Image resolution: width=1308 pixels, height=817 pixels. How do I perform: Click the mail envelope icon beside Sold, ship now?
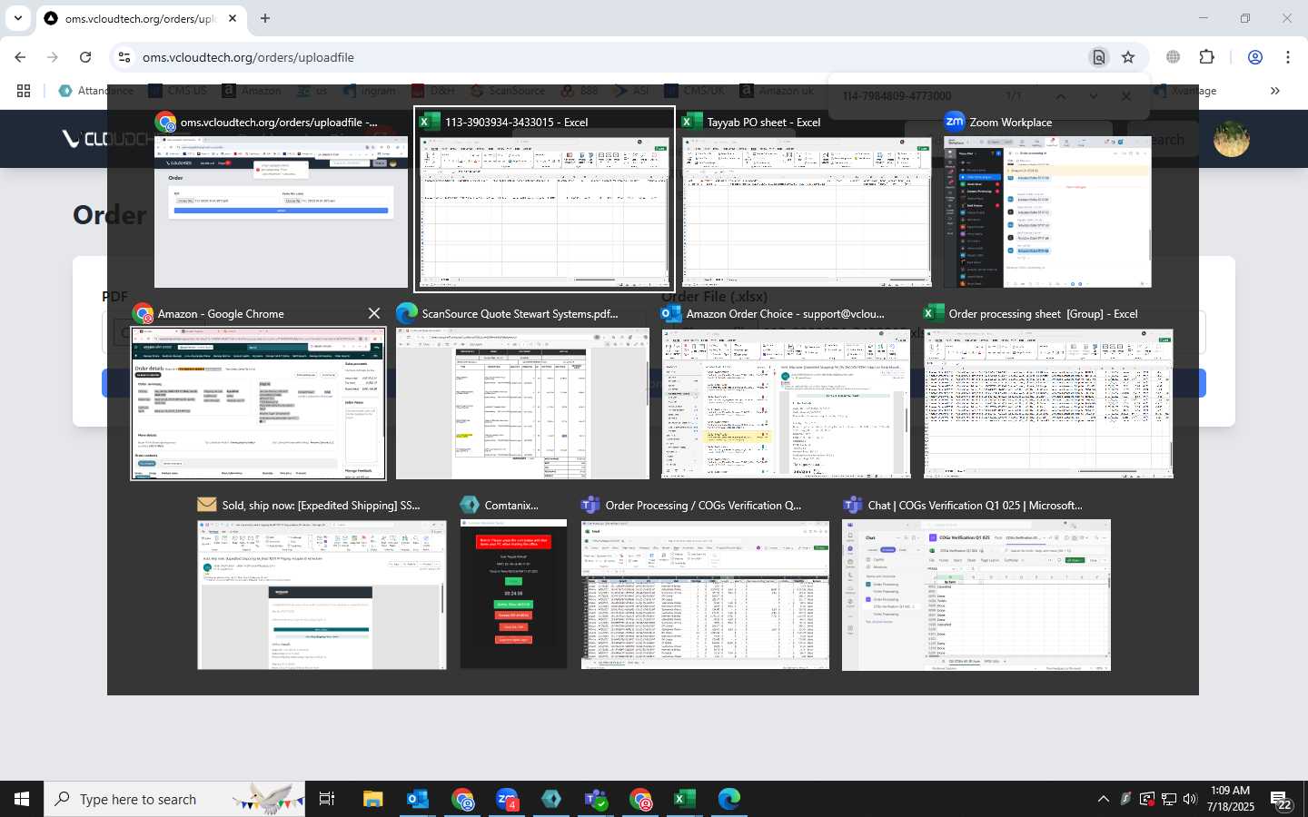pyautogui.click(x=207, y=505)
